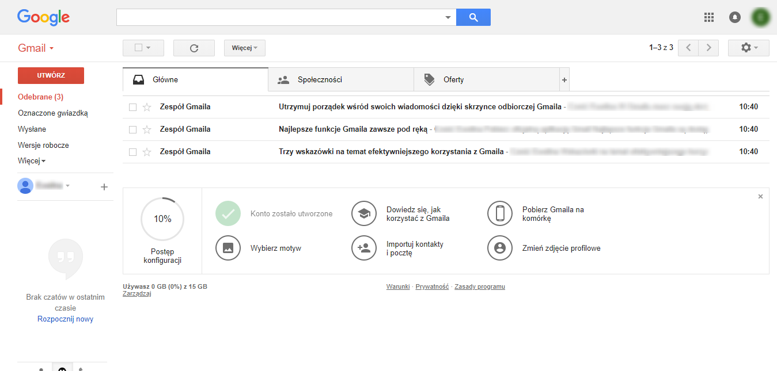Open the Google apps grid
777x371 pixels.
(x=709, y=17)
